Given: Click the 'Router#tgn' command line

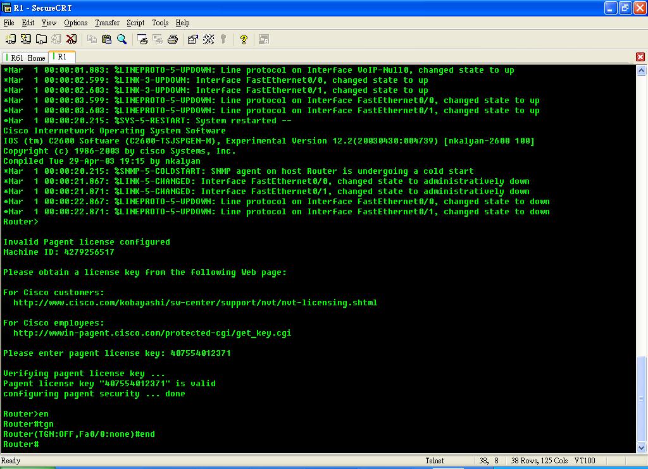Looking at the screenshot, I should click(28, 424).
